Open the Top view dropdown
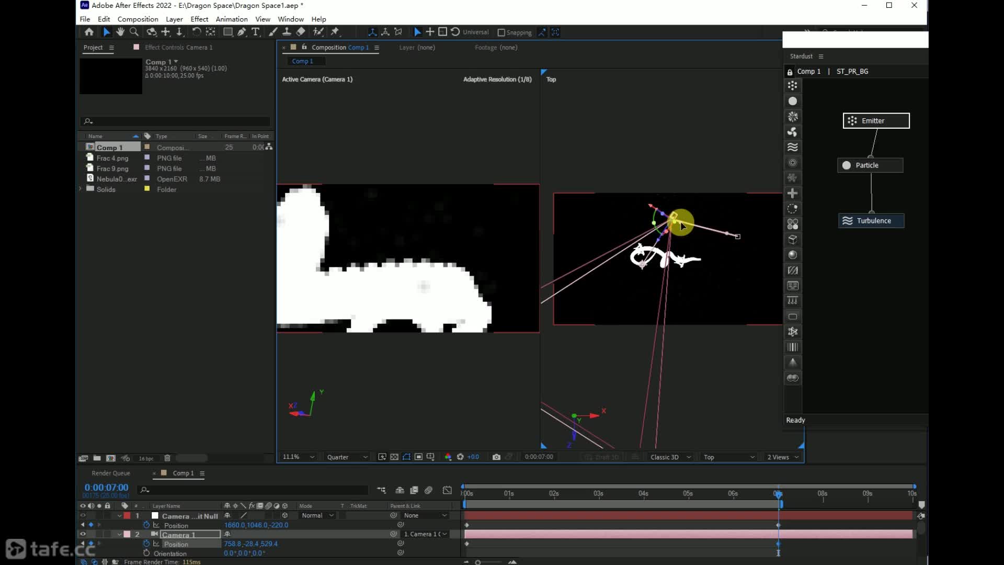Image resolution: width=1004 pixels, height=565 pixels. tap(729, 457)
